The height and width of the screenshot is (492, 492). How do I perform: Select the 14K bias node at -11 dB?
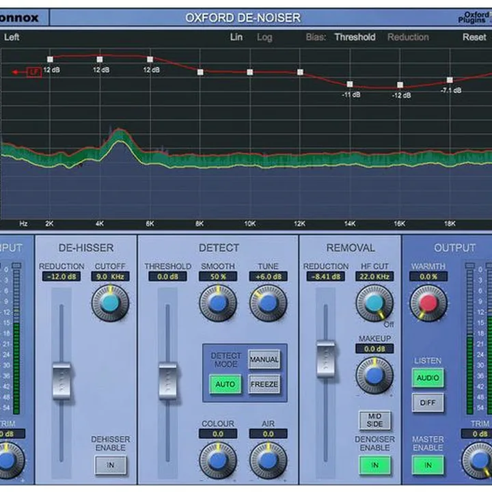click(350, 84)
